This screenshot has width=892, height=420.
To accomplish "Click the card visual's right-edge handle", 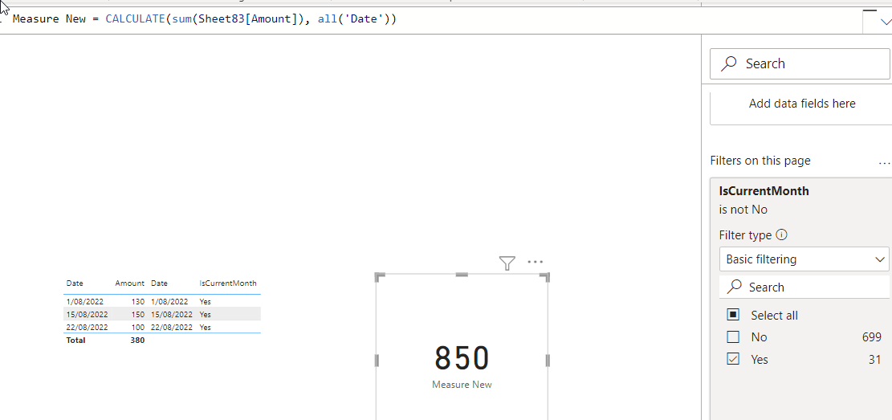I will tap(548, 361).
